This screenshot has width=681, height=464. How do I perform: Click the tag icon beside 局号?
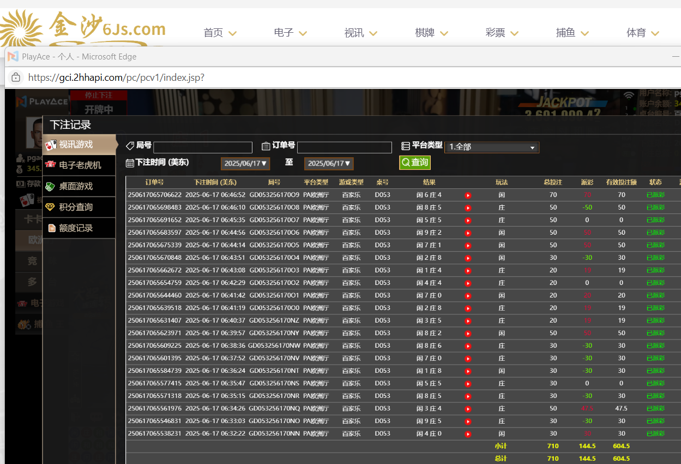[130, 146]
